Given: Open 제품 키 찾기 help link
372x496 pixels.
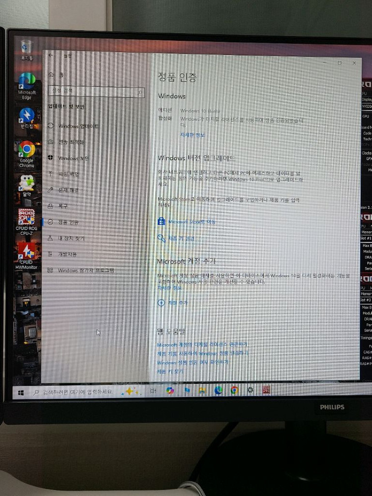Looking at the screenshot, I should tap(170, 372).
